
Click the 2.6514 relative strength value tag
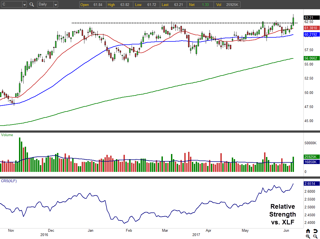[x=312, y=184]
